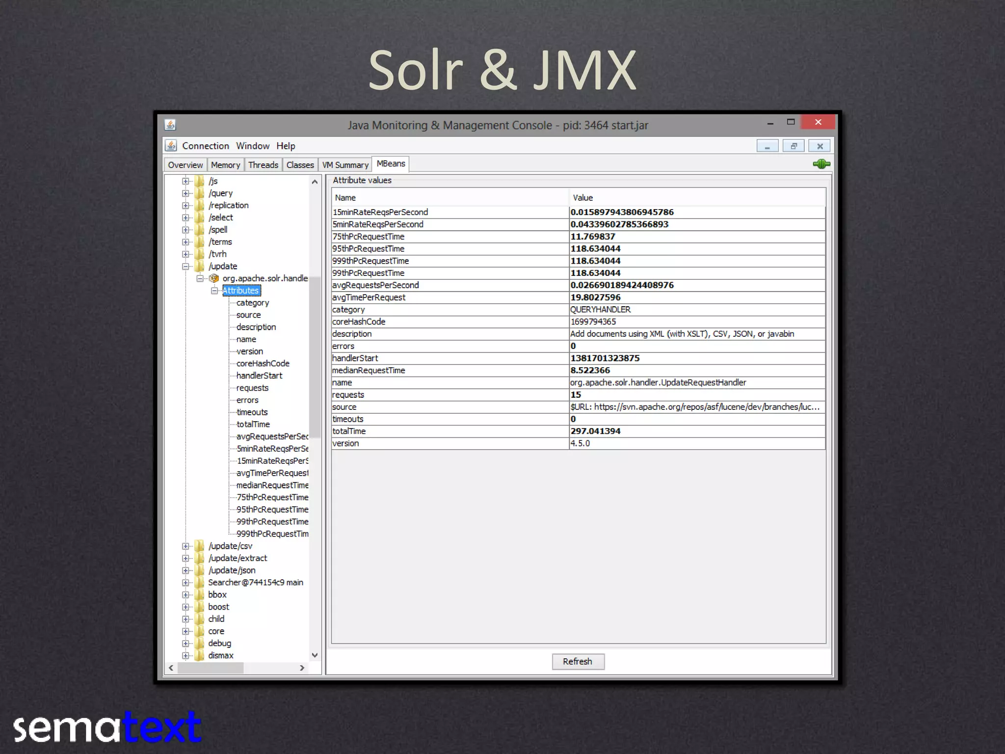This screenshot has width=1005, height=754.
Task: Switch to the Memory tab
Action: coord(225,165)
